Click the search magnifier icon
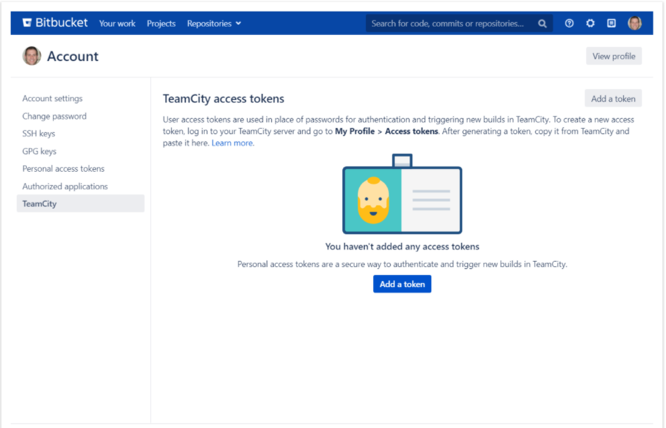The height and width of the screenshot is (428, 666). point(542,23)
